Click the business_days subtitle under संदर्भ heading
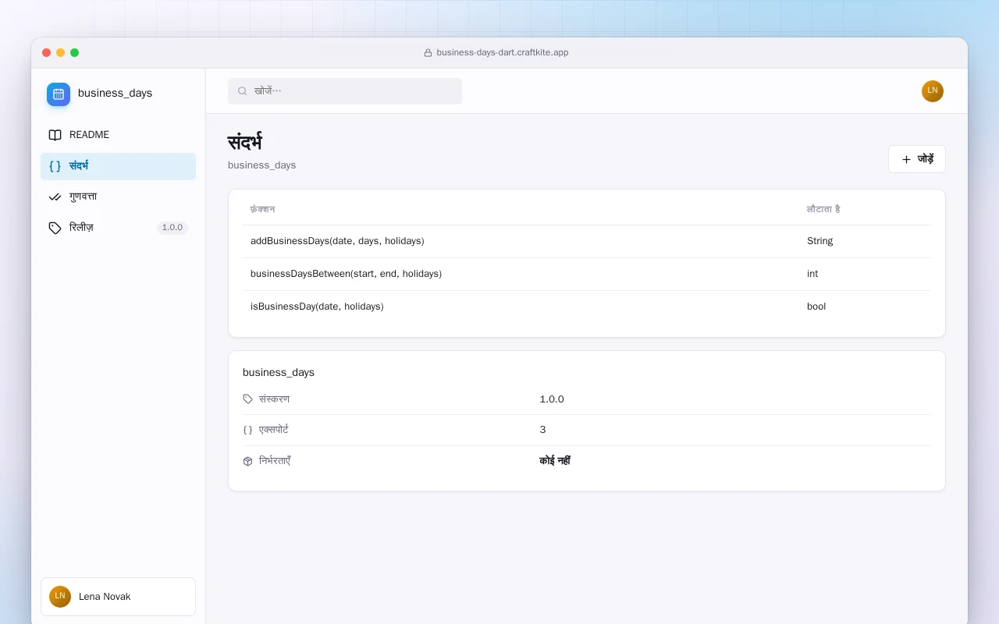The image size is (999, 624). pos(262,165)
